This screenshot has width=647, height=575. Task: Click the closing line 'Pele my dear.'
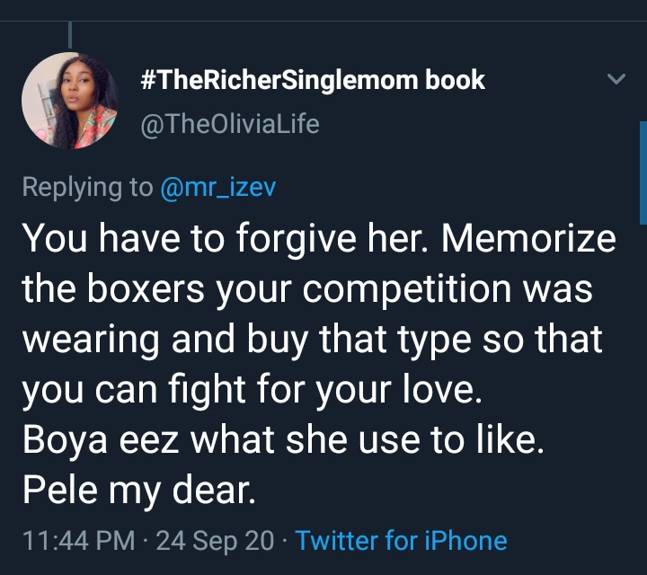(x=139, y=491)
